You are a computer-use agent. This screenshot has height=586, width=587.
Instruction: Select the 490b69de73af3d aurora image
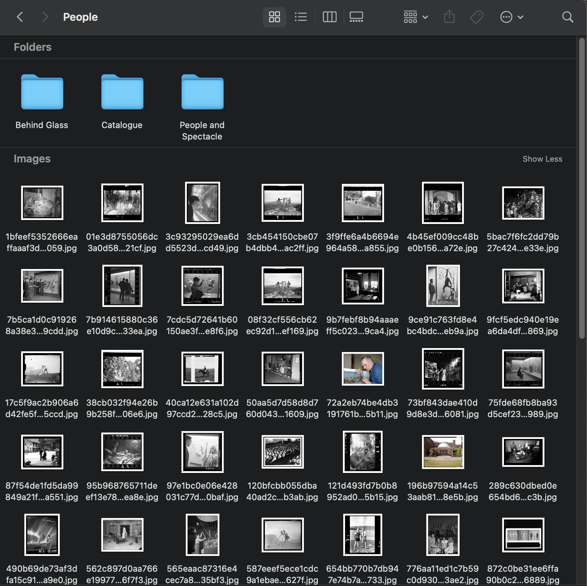[x=42, y=535]
